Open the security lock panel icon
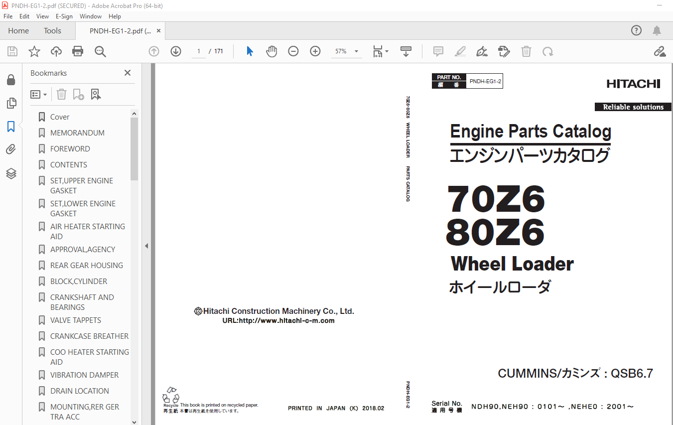The width and height of the screenshot is (673, 425). (x=11, y=80)
